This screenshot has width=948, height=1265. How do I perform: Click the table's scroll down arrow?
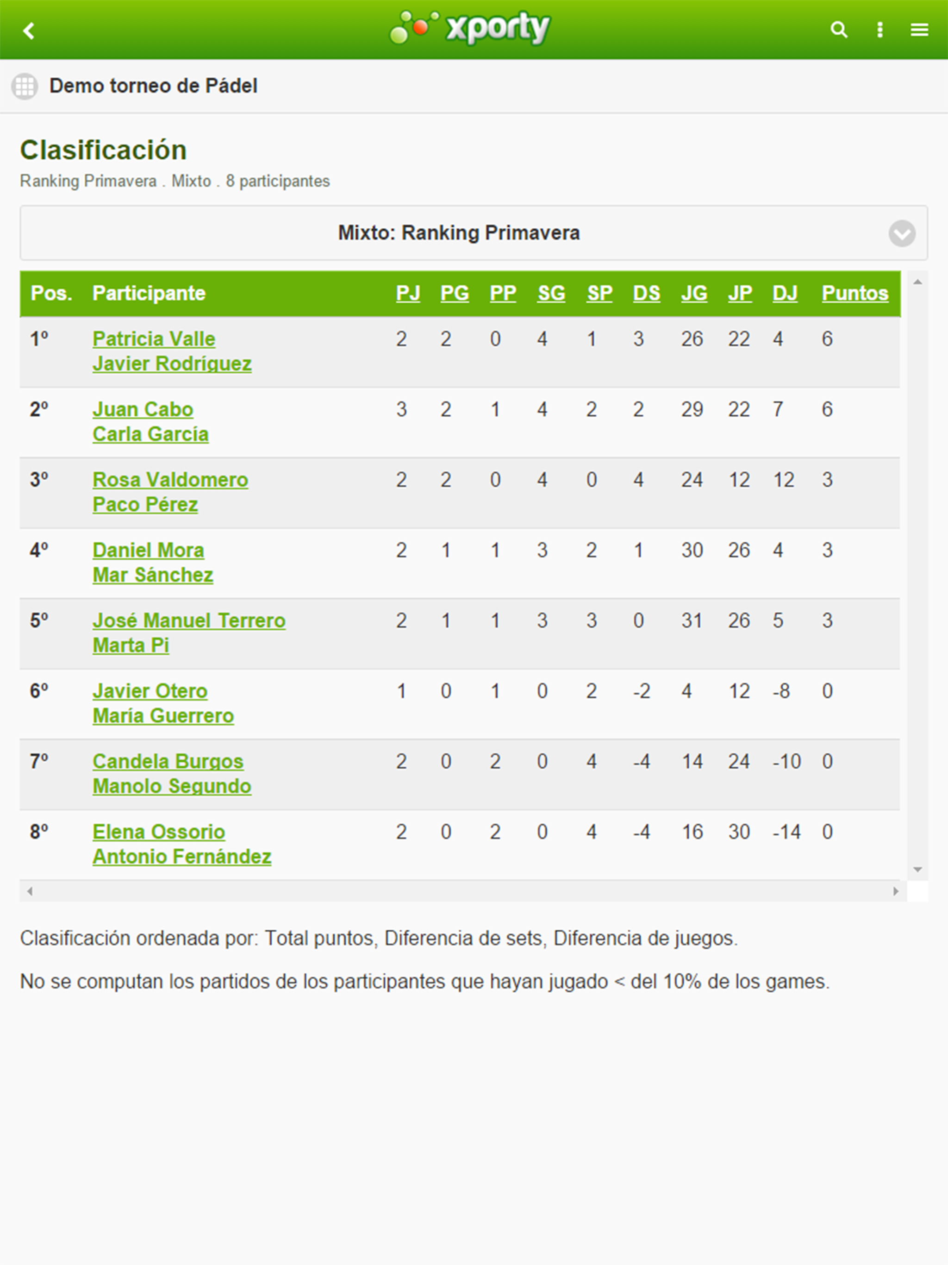click(918, 869)
